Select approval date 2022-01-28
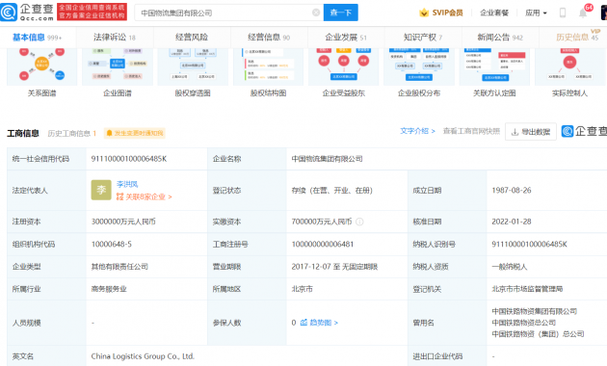607x366 pixels. point(512,222)
